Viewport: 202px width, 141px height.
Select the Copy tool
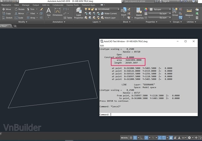[7, 13]
